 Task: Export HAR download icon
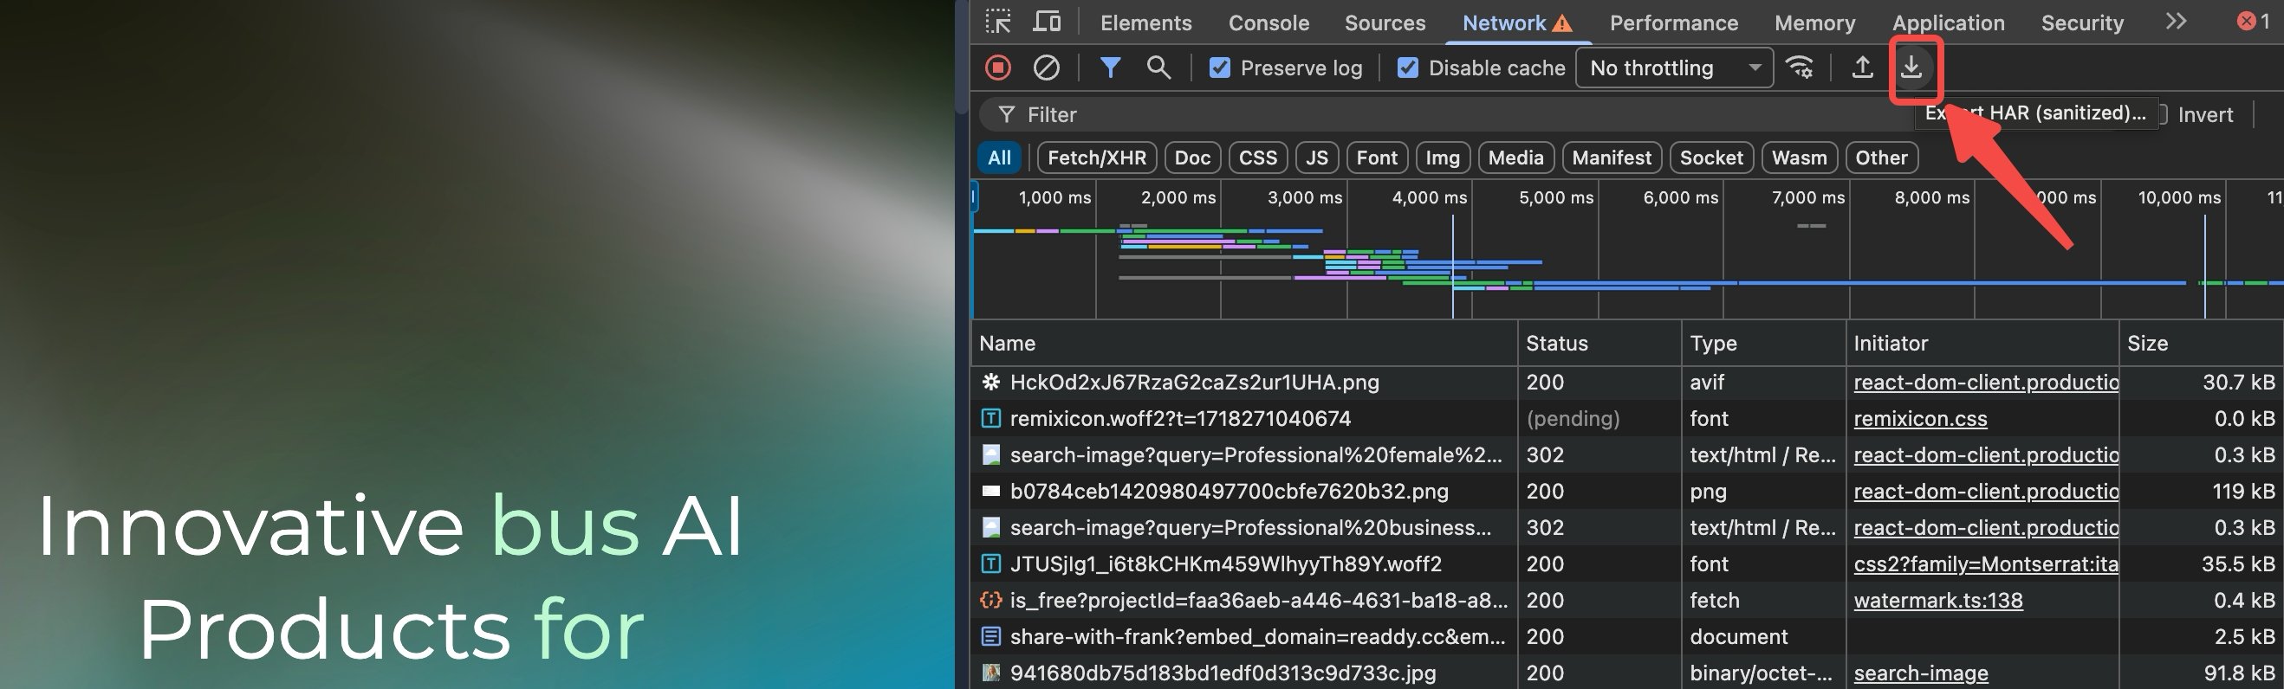pyautogui.click(x=1912, y=68)
